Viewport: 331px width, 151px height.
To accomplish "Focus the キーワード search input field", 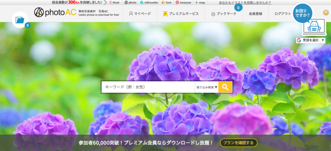I will (148, 87).
